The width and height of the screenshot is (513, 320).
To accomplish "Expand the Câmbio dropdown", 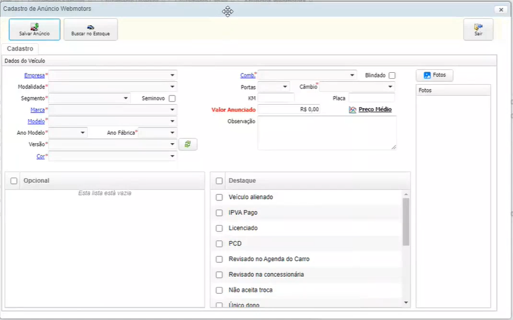I will (390, 87).
